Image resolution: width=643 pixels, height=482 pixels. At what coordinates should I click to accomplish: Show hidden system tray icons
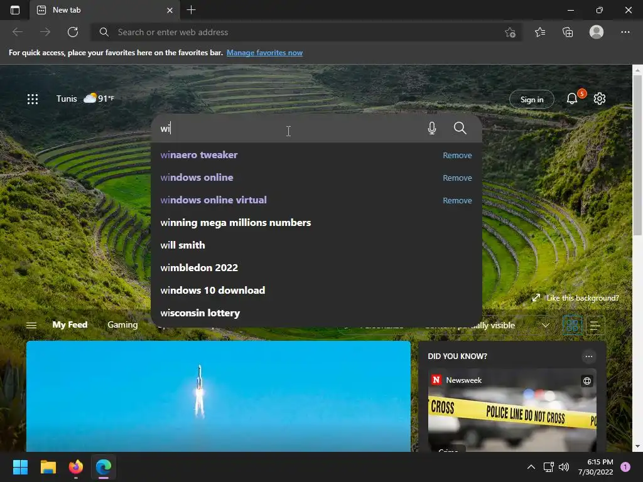tap(531, 467)
